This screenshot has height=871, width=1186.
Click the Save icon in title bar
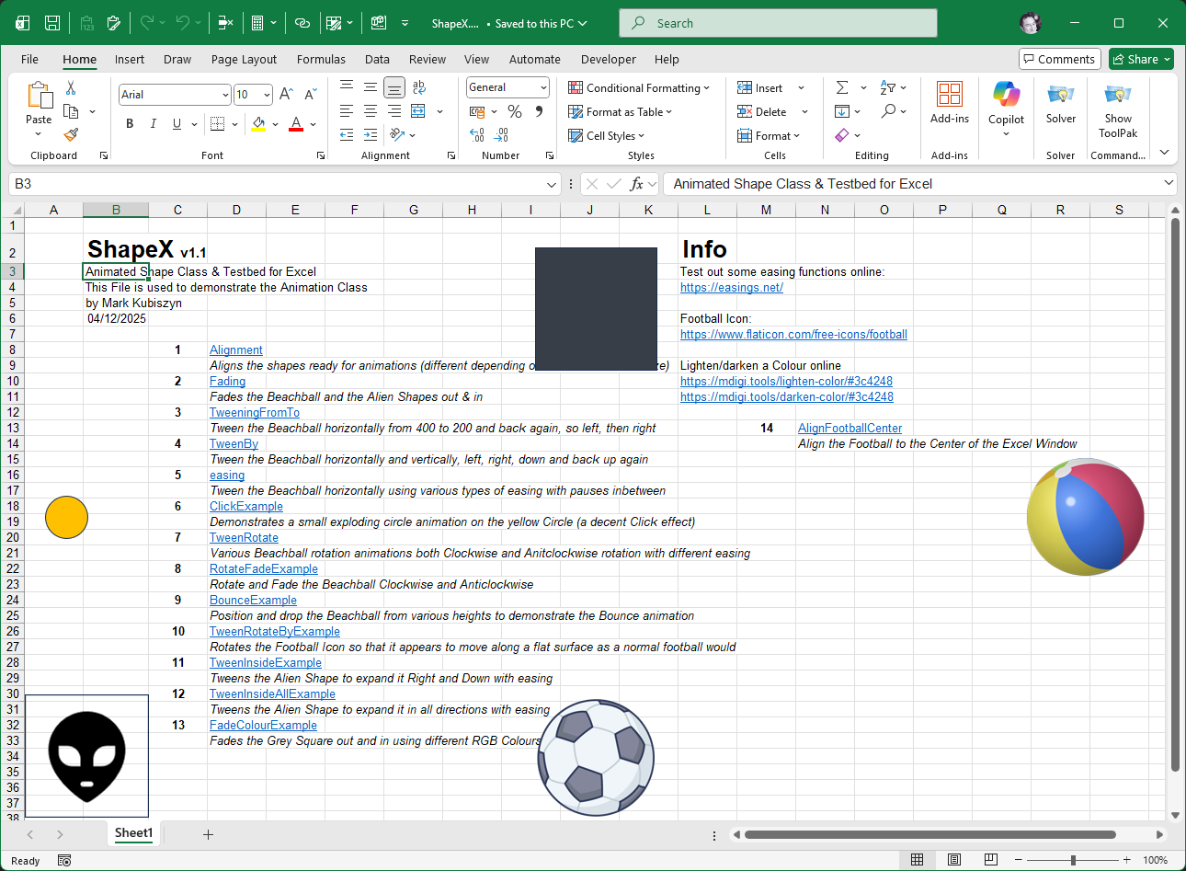[x=52, y=23]
